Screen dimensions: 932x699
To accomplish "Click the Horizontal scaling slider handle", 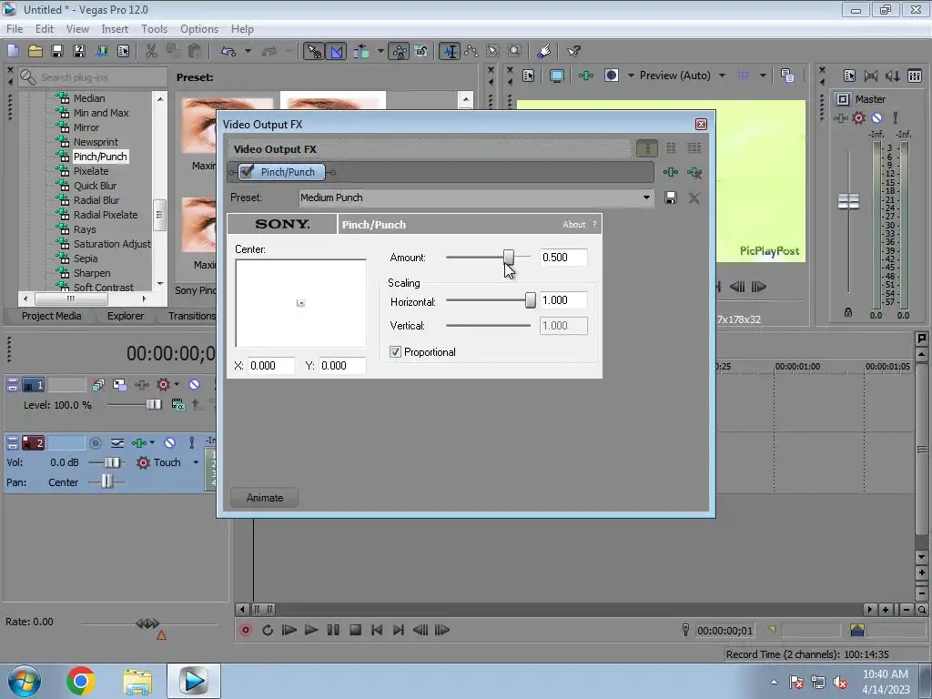I will tap(531, 300).
